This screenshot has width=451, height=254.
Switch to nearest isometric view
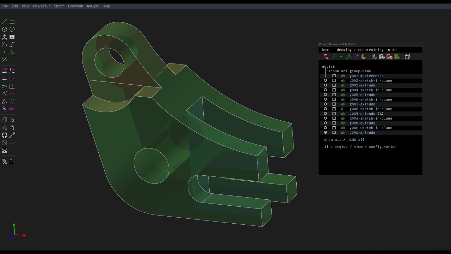[x=5, y=162]
